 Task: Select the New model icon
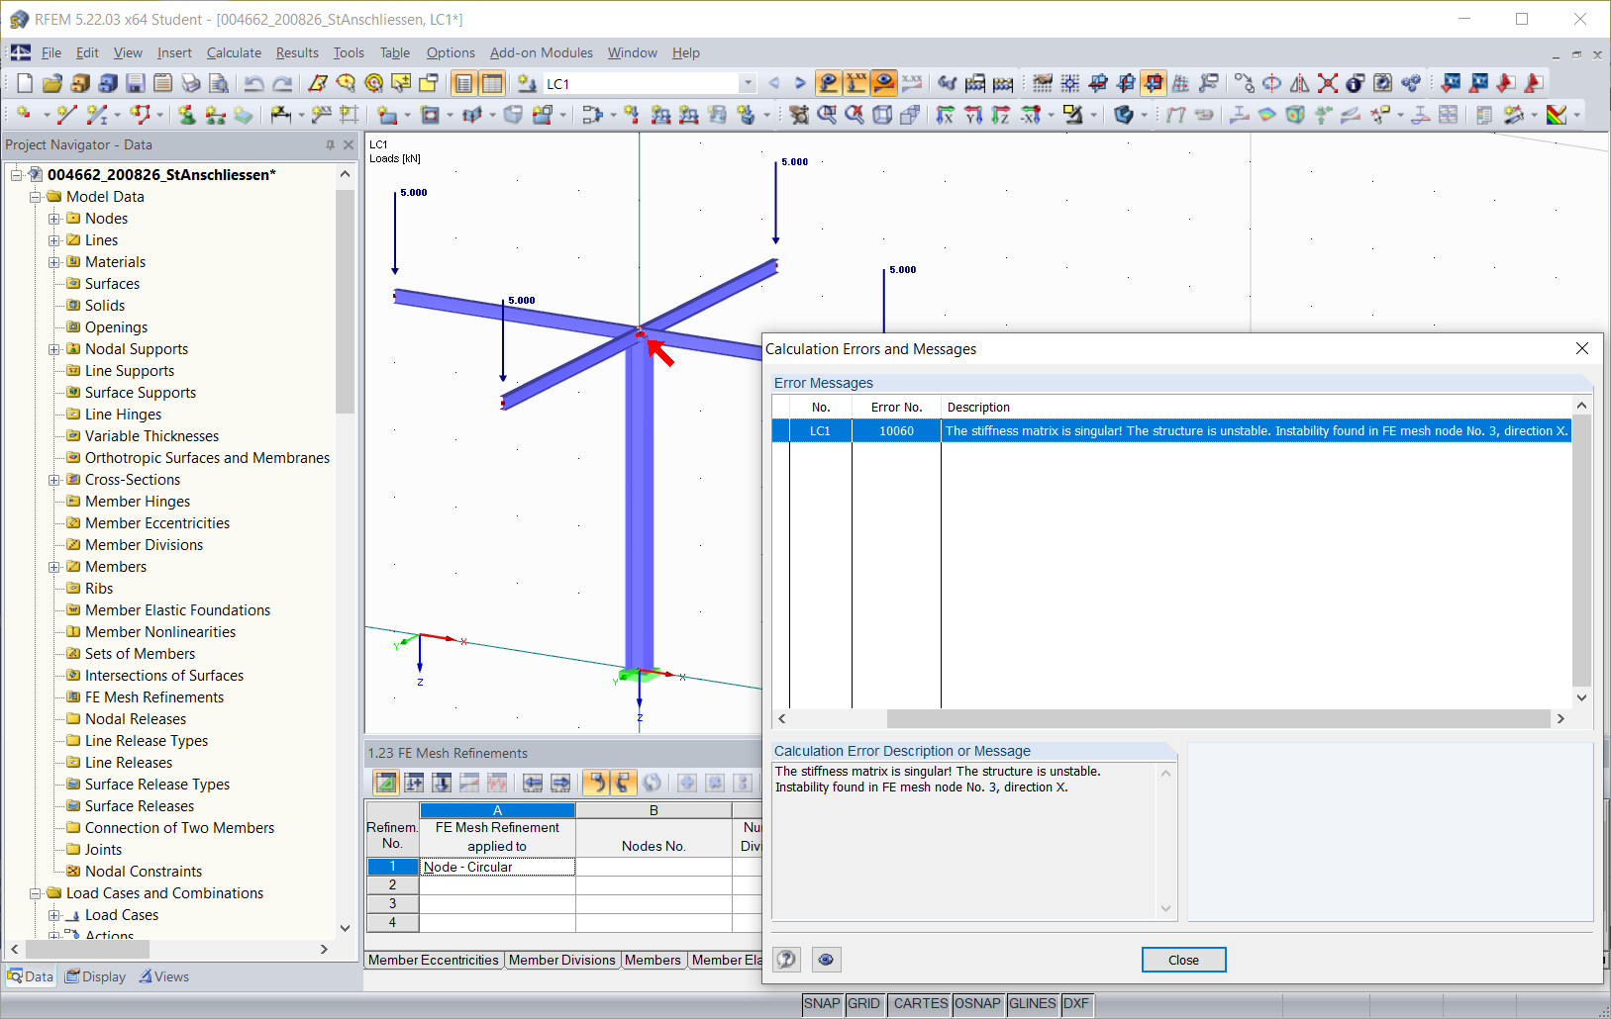pyautogui.click(x=25, y=83)
